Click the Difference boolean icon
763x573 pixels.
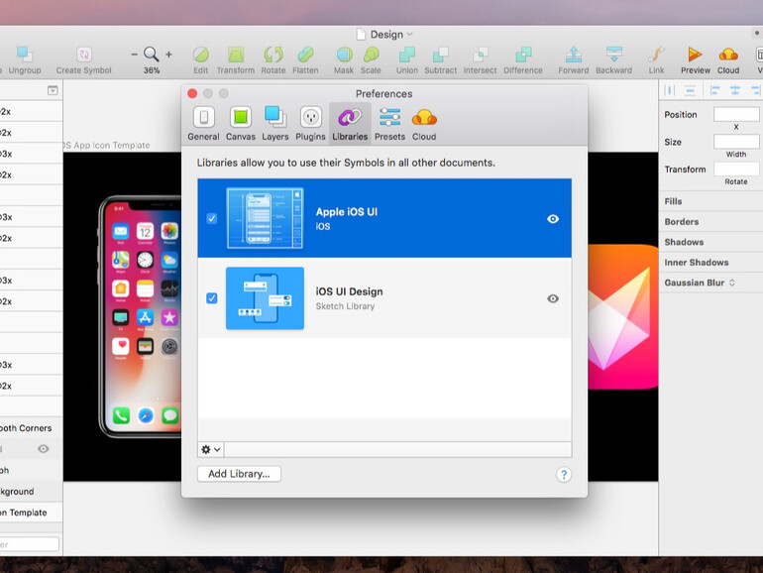click(x=523, y=55)
